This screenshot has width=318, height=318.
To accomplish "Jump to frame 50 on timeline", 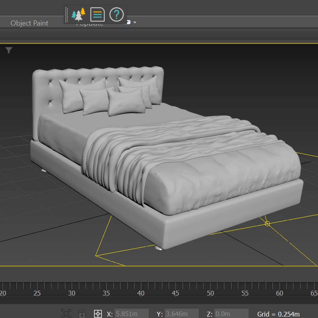I will 210,293.
